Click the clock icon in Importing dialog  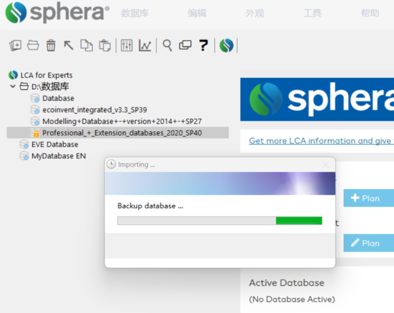pos(111,165)
